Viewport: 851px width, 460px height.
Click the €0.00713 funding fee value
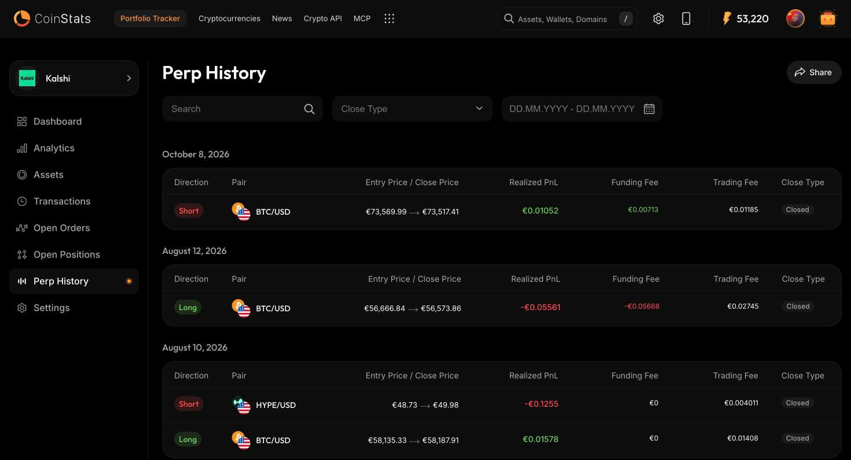pyautogui.click(x=643, y=209)
